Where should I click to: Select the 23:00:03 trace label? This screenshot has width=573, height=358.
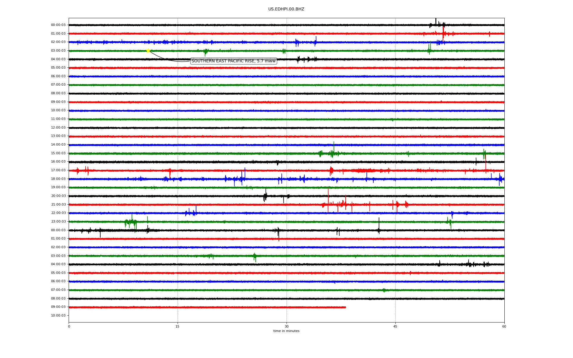click(x=58, y=222)
